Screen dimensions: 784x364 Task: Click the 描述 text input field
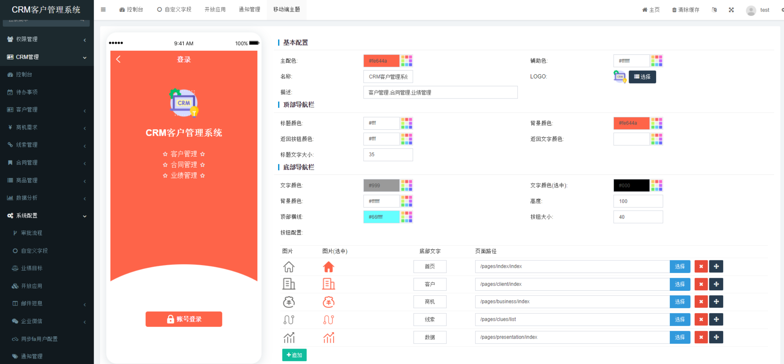click(x=440, y=92)
